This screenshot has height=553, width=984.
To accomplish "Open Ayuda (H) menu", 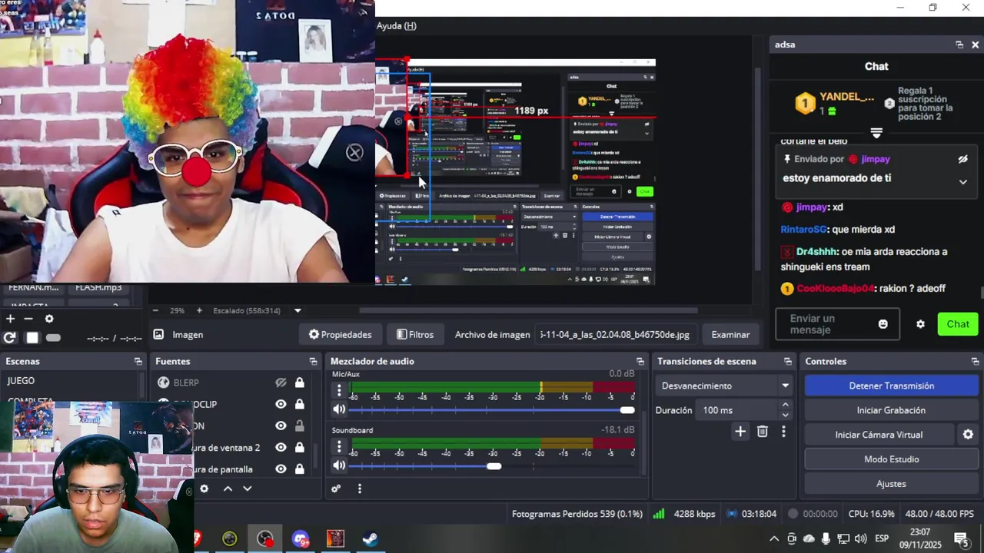I will click(x=397, y=25).
